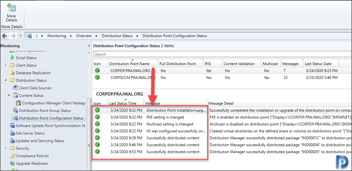Click the Upgrade Readiness icon

[x=12, y=163]
